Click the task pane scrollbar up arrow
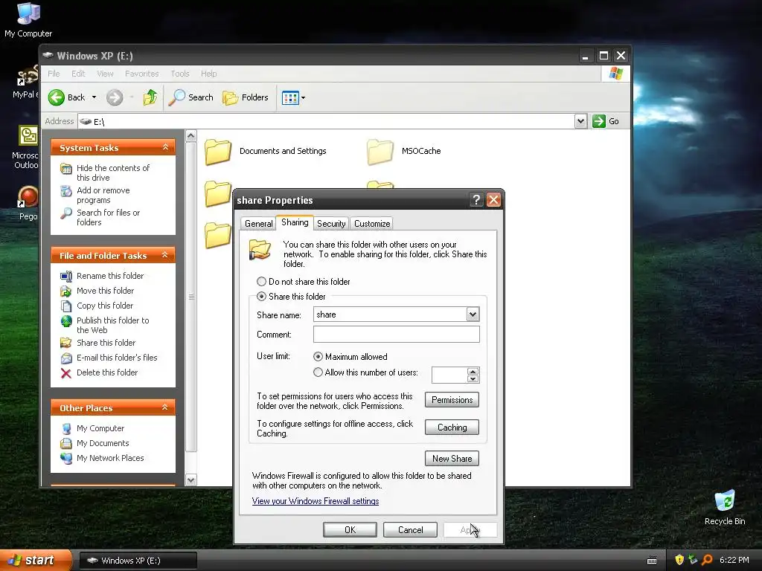 tap(191, 135)
